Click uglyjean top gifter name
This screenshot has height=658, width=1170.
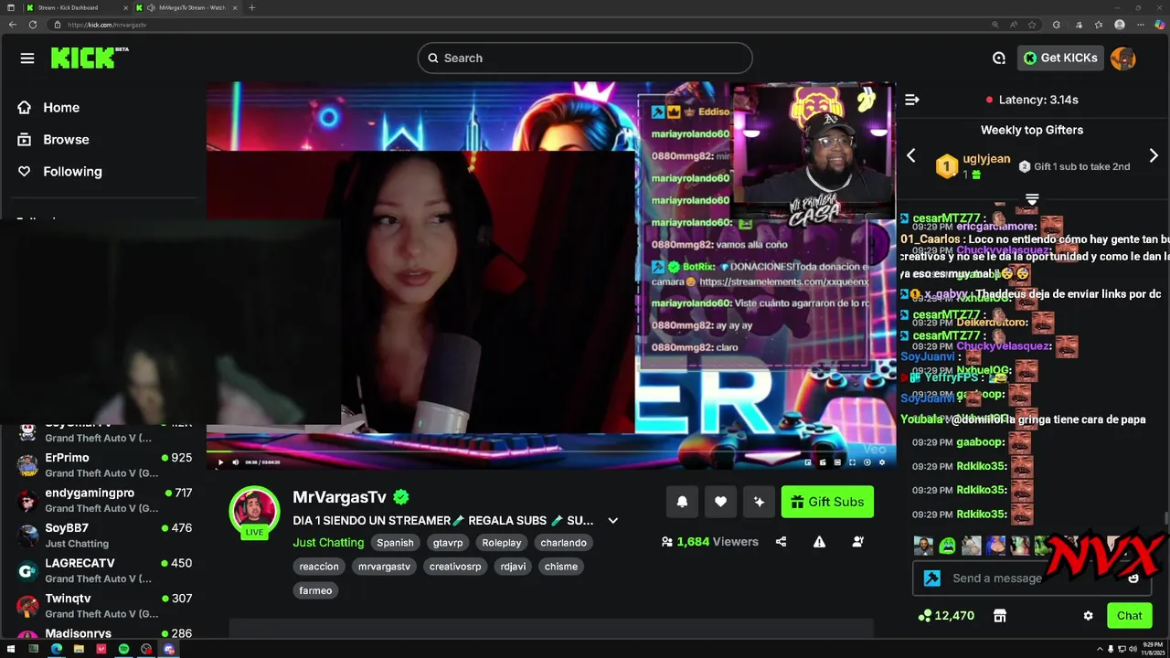coord(986,158)
